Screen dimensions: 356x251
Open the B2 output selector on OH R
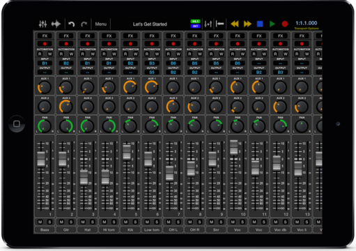click(194, 73)
